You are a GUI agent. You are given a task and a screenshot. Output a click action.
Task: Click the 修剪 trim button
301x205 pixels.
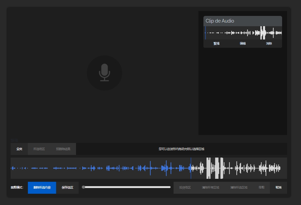262,187
